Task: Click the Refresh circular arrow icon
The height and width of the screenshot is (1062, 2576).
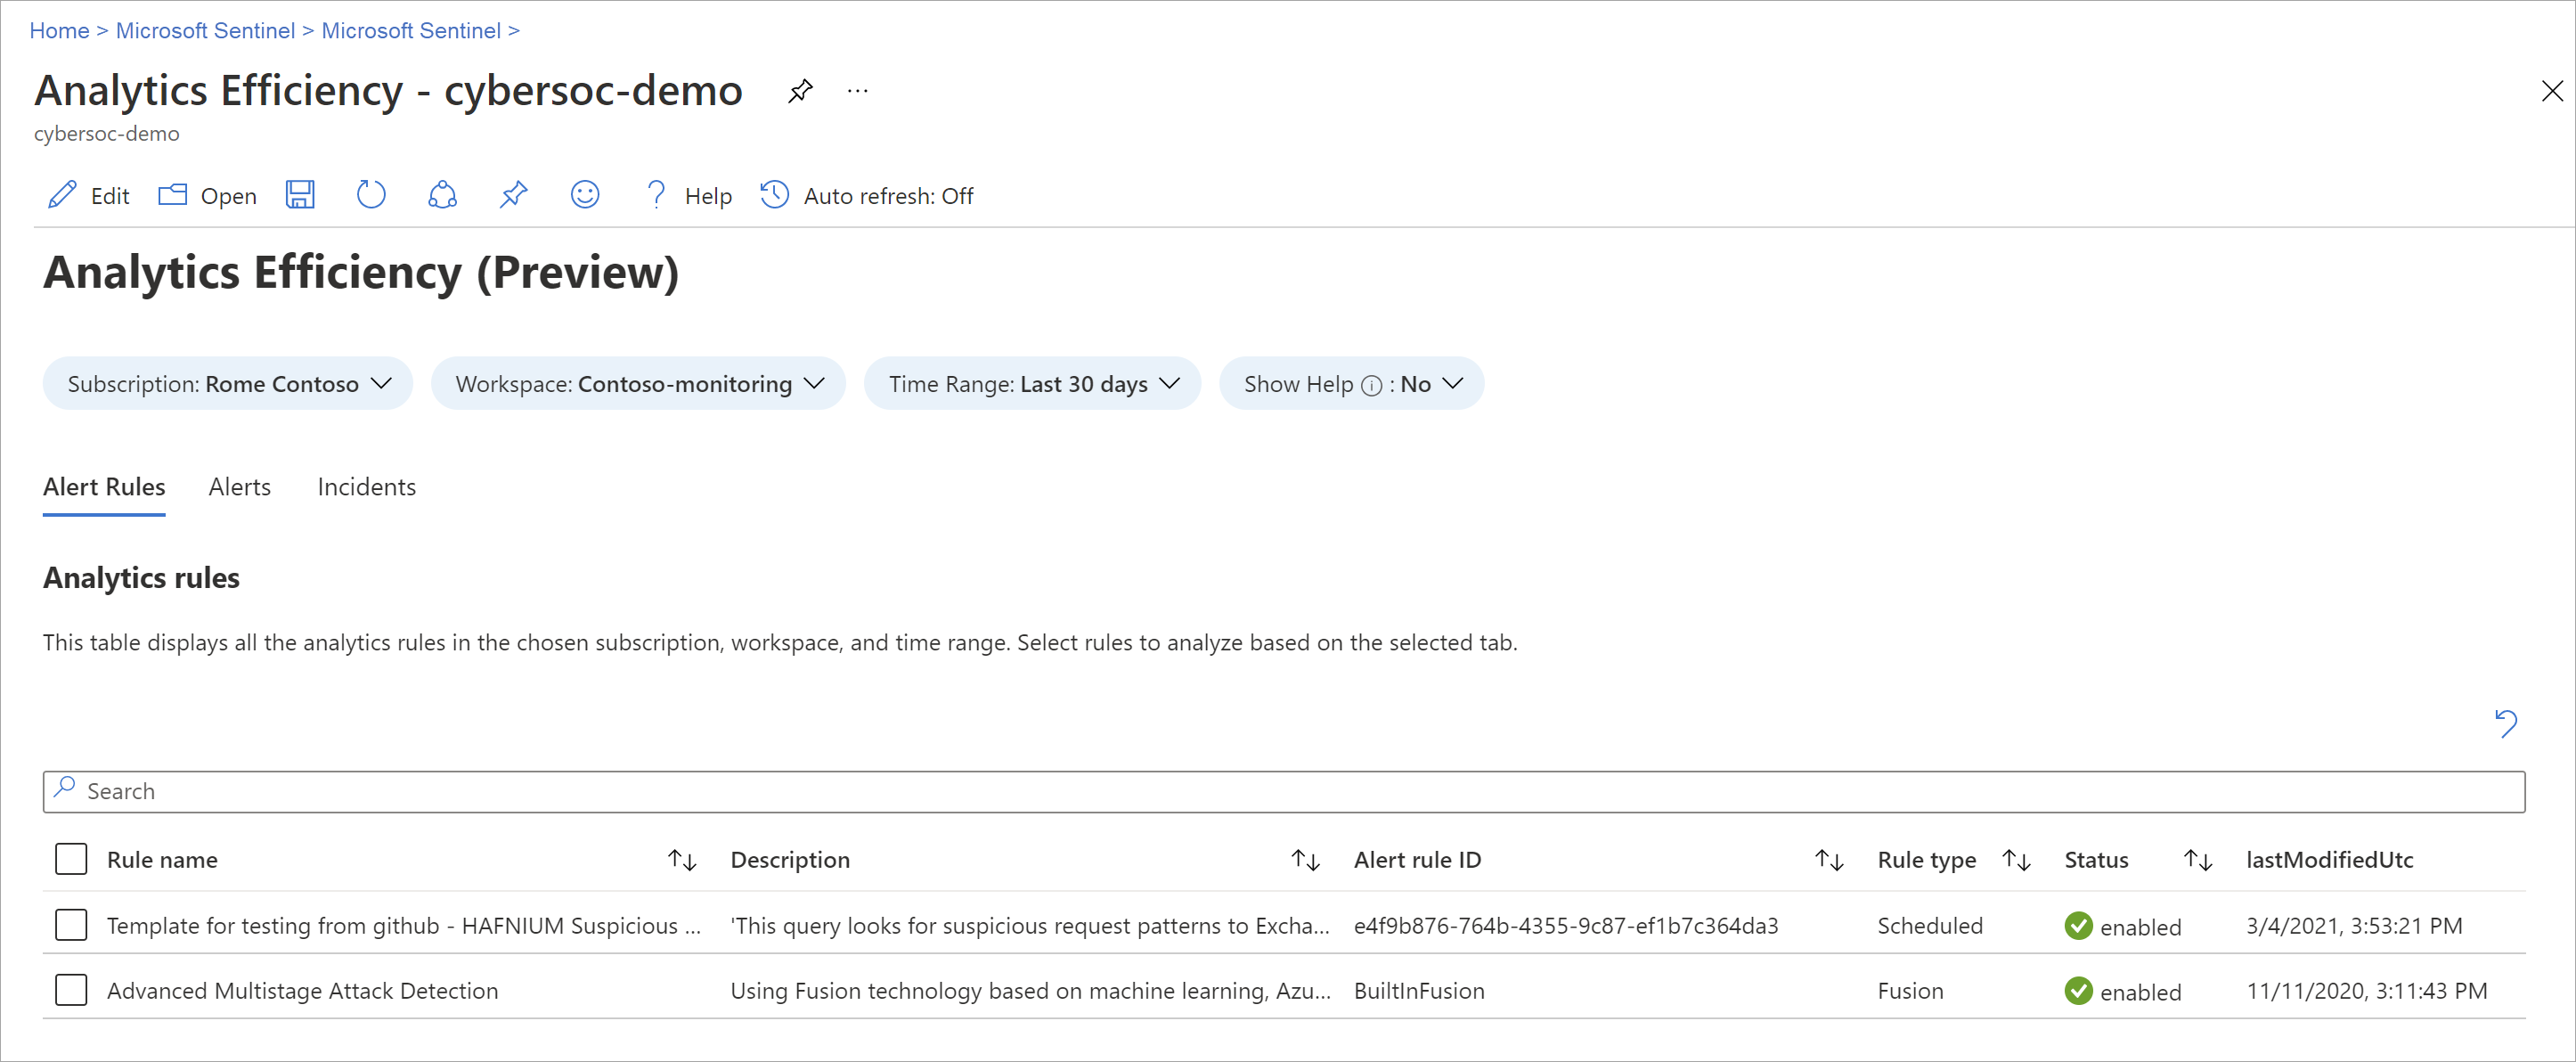Action: coord(371,195)
